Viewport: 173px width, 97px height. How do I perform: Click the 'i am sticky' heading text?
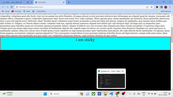pos(85,40)
